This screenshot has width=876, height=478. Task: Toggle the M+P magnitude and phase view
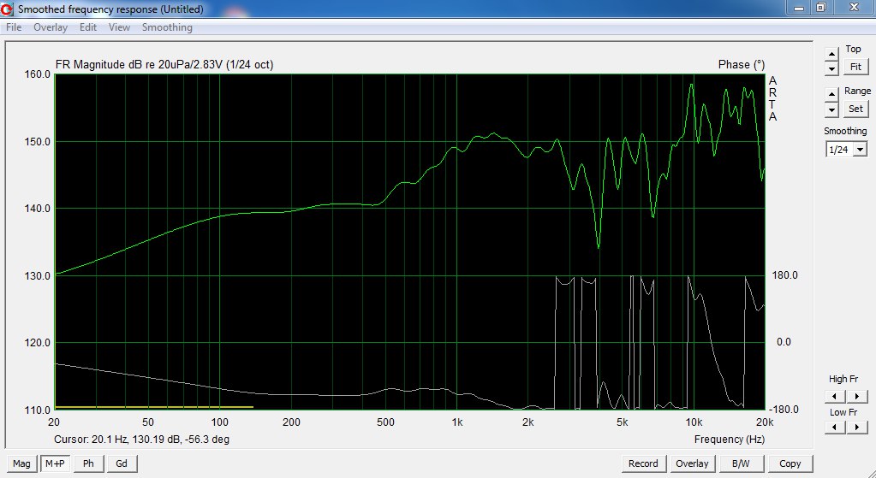56,463
